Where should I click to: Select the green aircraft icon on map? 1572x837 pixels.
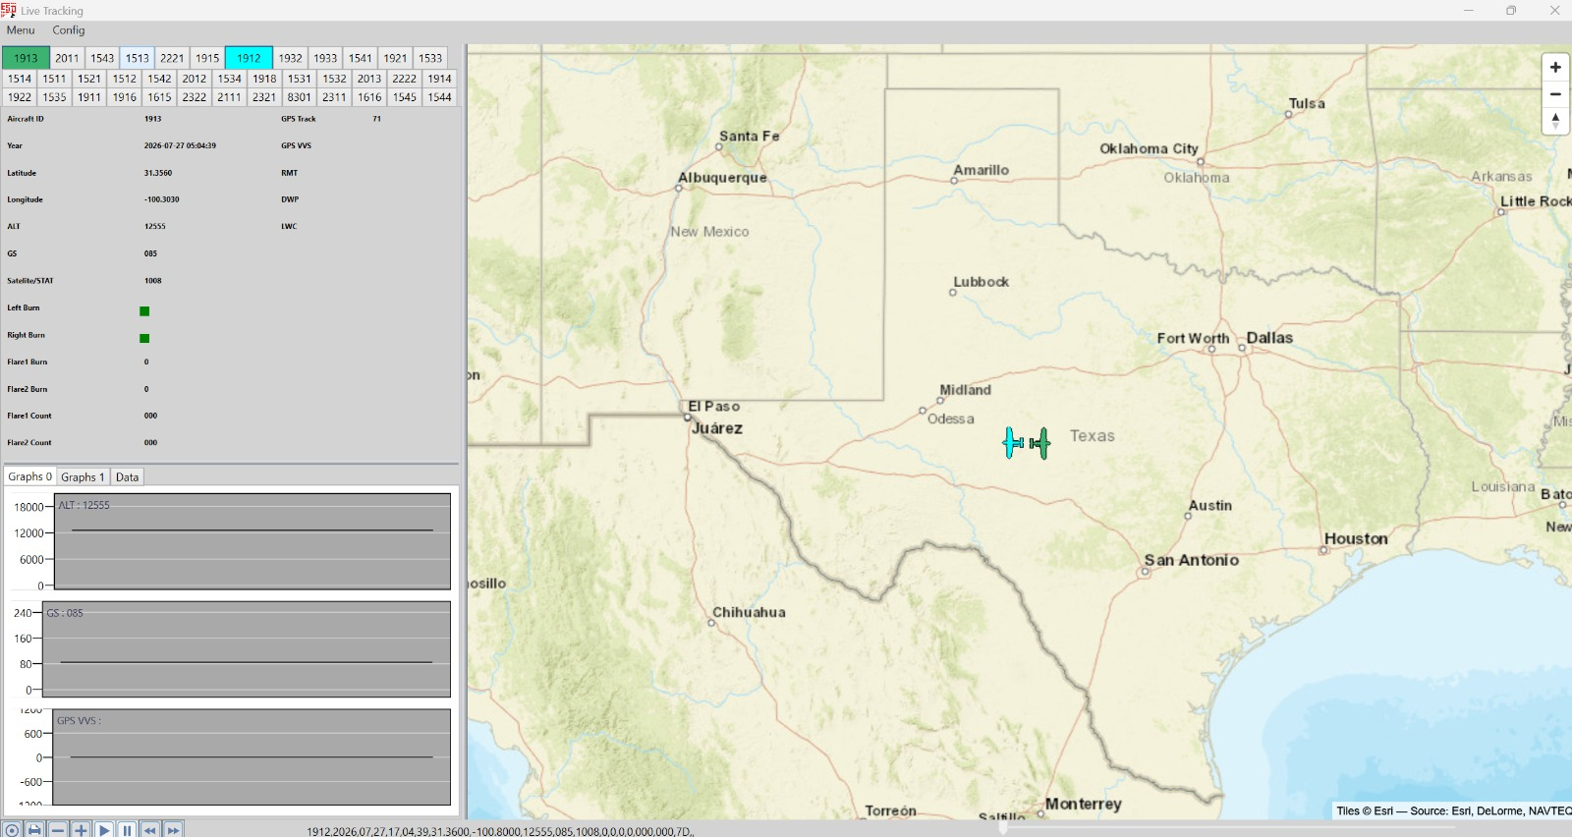point(1040,443)
